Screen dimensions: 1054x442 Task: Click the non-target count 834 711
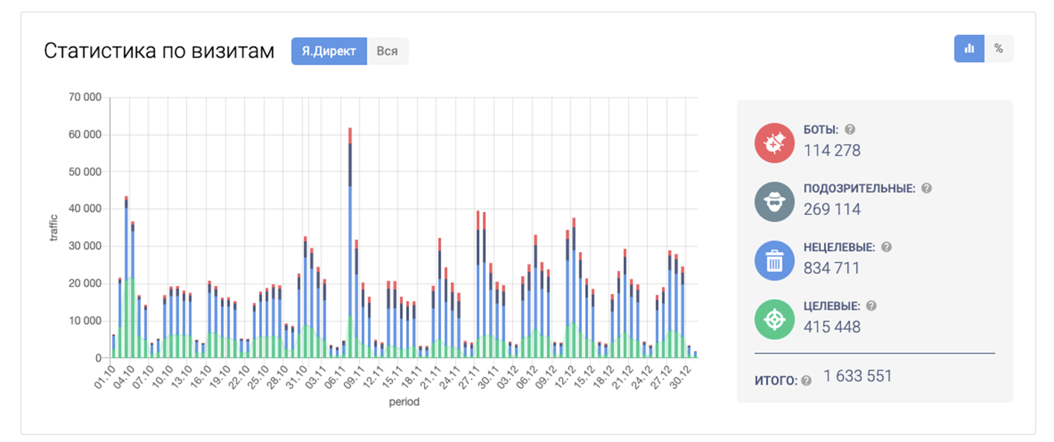832,268
